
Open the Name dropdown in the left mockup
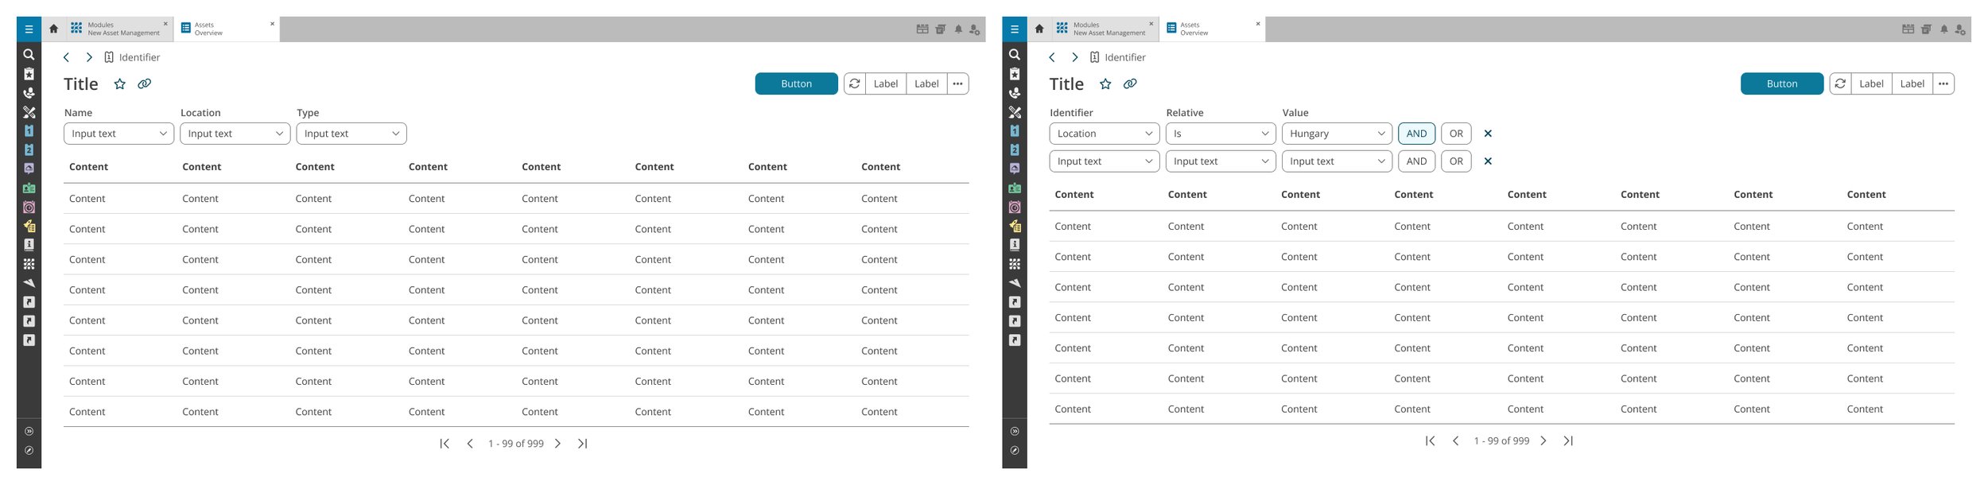tap(119, 134)
